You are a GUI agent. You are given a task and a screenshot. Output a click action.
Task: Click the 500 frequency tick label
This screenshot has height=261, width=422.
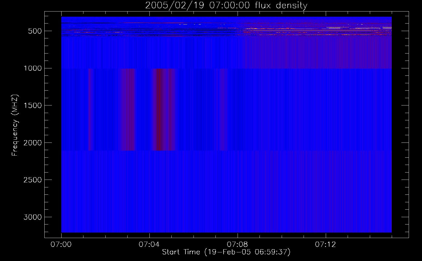pyautogui.click(x=35, y=31)
